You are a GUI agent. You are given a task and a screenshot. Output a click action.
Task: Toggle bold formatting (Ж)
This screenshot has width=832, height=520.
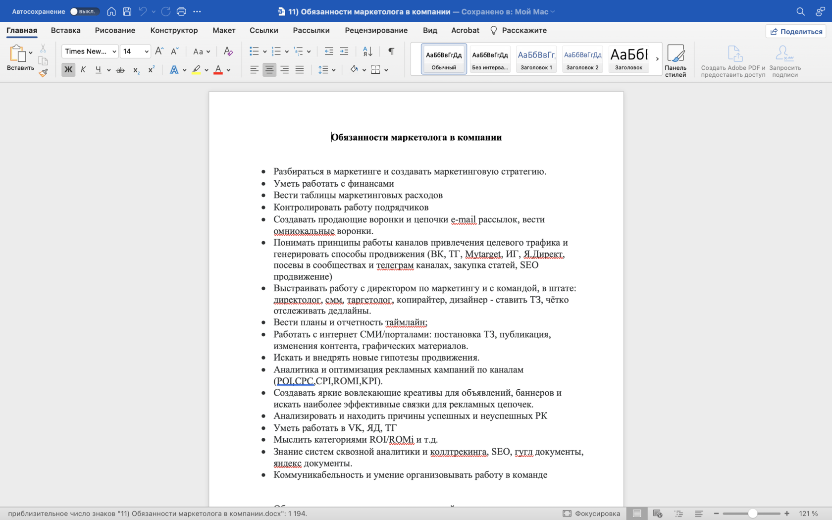pos(68,70)
